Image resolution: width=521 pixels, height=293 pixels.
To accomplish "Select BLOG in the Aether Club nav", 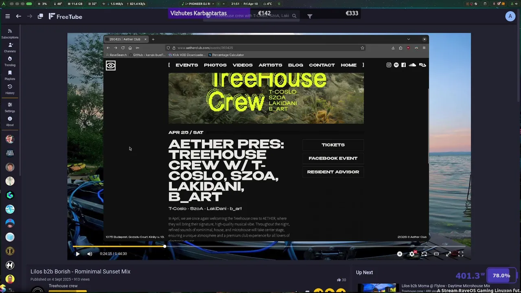I will coord(296,65).
